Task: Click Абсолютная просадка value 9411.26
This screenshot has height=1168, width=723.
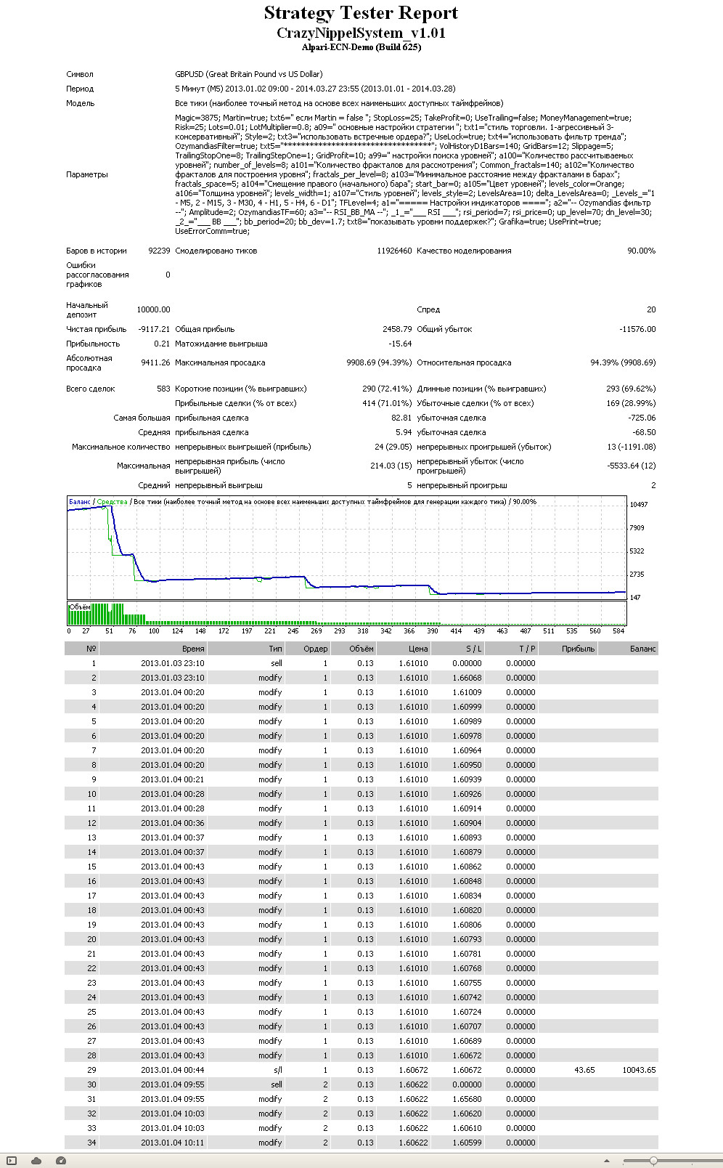Action: pos(155,362)
